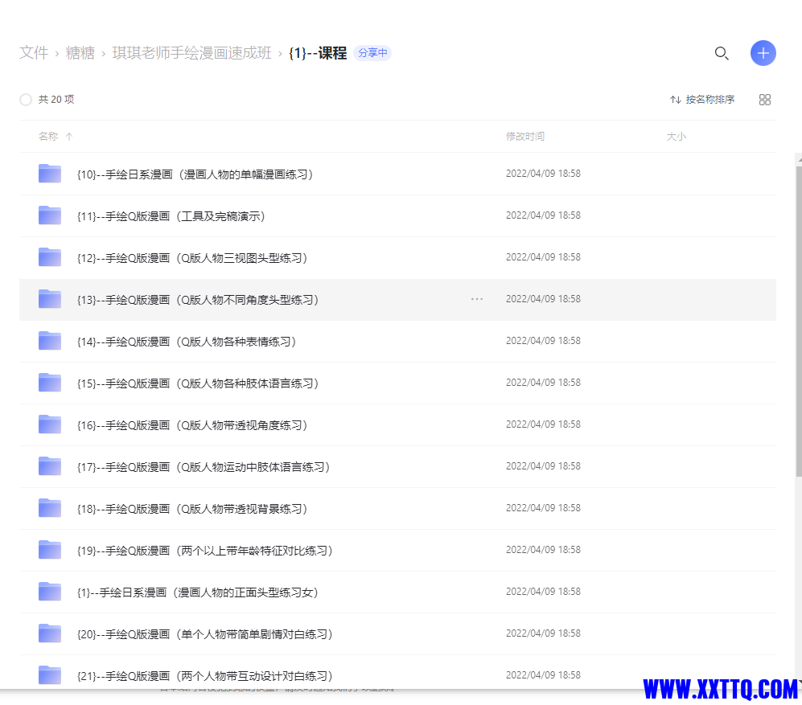The height and width of the screenshot is (705, 802).
Task: Click folder icon of {20} 简单剧情对白练习
Action: click(50, 634)
